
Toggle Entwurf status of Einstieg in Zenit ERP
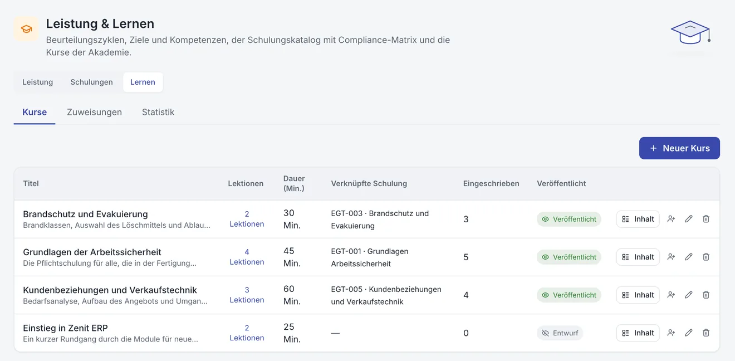click(560, 333)
